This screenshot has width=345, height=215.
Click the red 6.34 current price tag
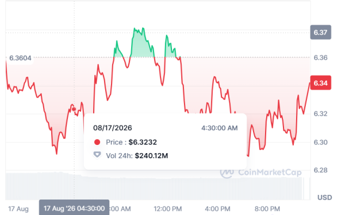coord(321,83)
